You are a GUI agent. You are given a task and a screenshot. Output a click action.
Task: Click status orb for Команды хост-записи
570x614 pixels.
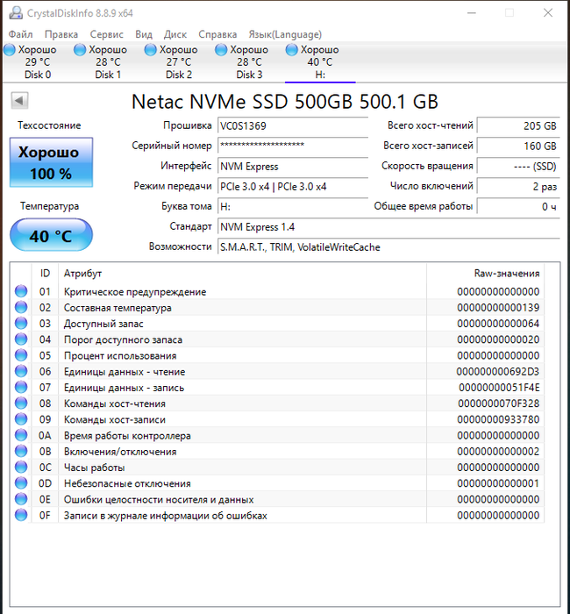click(x=21, y=419)
